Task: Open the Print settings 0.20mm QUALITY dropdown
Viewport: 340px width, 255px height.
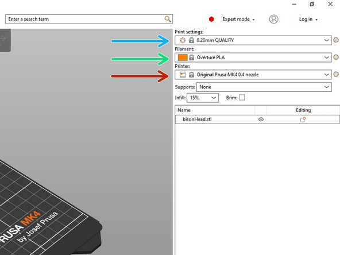Action: point(253,40)
